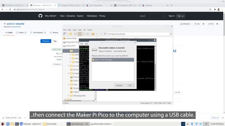Bookmark the page with the star icon
The width and height of the screenshot is (225, 126).
[210, 9]
